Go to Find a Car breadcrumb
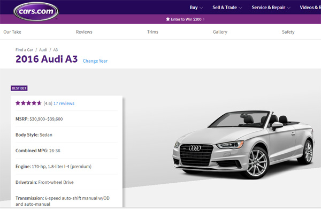 (x=24, y=50)
